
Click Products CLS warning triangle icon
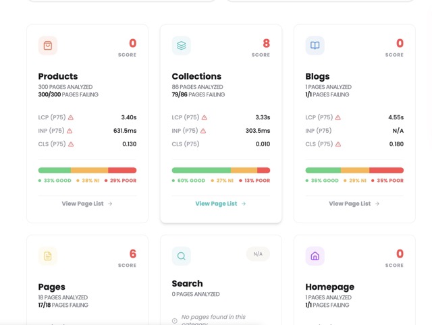point(71,144)
